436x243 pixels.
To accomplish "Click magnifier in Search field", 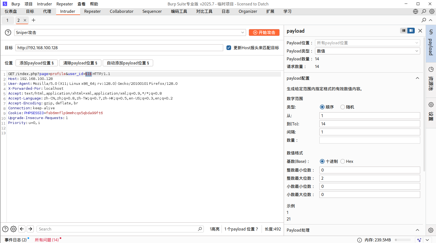I will (x=200, y=229).
